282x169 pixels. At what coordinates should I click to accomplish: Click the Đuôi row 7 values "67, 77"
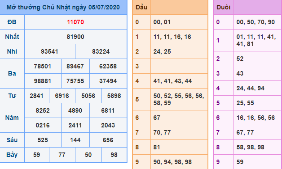[245, 132]
